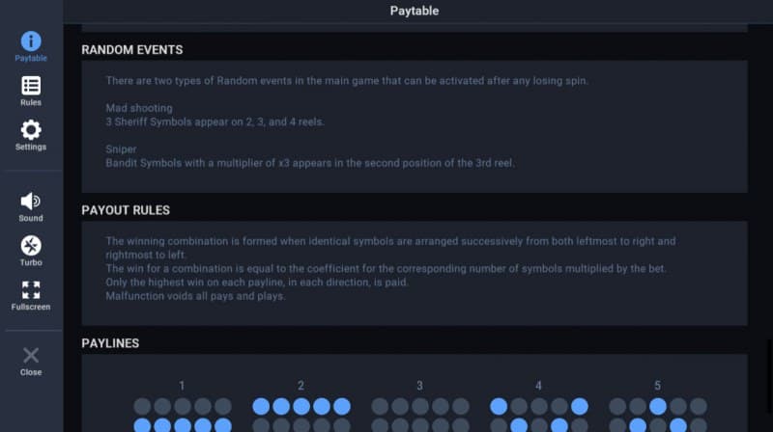Click the Paylines section heading
The width and height of the screenshot is (773, 432).
110,342
